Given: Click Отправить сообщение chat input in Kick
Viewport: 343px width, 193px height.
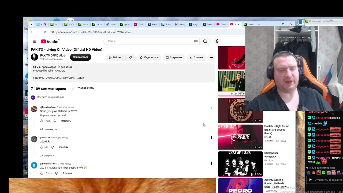Looking at the screenshot, I should [x=328, y=180].
